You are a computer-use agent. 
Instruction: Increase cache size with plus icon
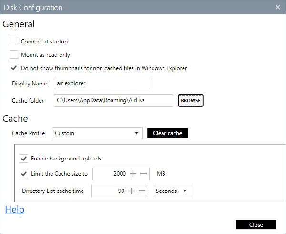(x=133, y=174)
